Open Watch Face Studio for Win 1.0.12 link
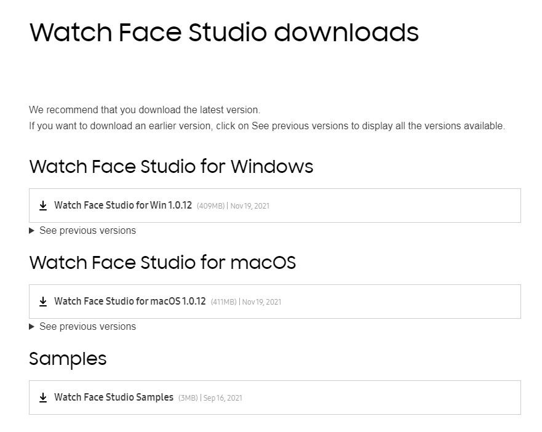 (123, 205)
